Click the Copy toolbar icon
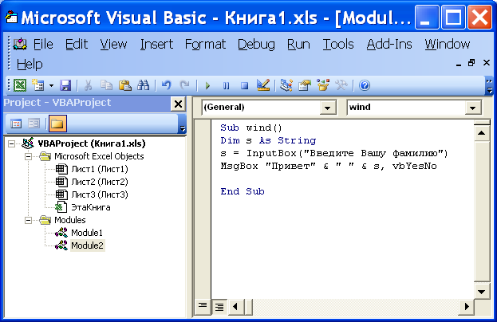 107,85
